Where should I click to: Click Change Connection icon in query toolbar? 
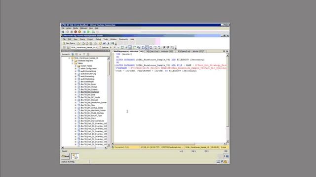coord(68,47)
